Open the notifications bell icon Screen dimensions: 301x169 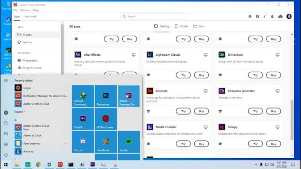click(x=272, y=16)
